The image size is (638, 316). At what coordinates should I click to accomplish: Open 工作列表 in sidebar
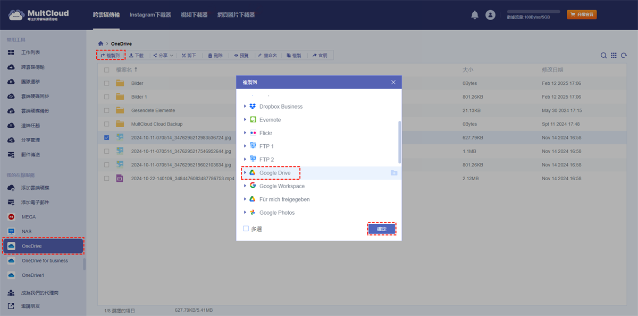pos(30,52)
